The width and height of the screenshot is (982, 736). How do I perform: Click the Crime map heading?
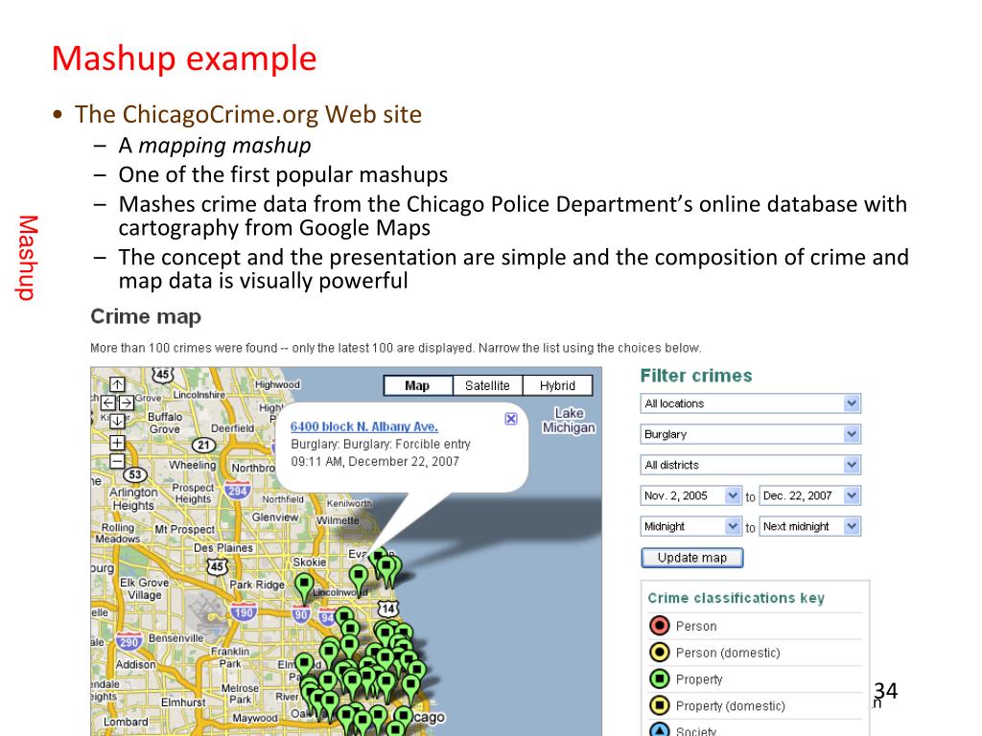[x=146, y=316]
